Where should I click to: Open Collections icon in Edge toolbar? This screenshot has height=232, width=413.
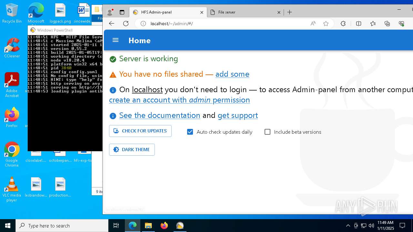point(387,24)
